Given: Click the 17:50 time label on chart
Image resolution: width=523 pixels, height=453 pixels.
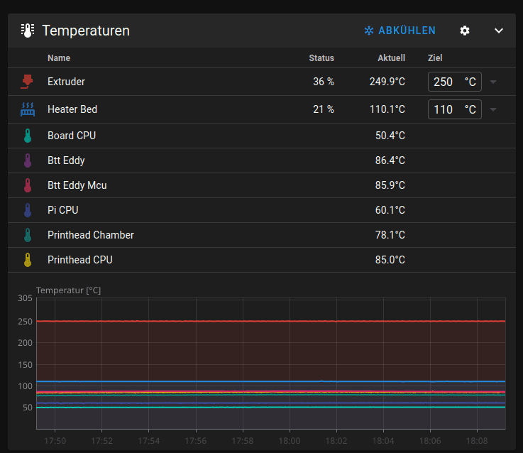Looking at the screenshot, I should click(55, 441).
